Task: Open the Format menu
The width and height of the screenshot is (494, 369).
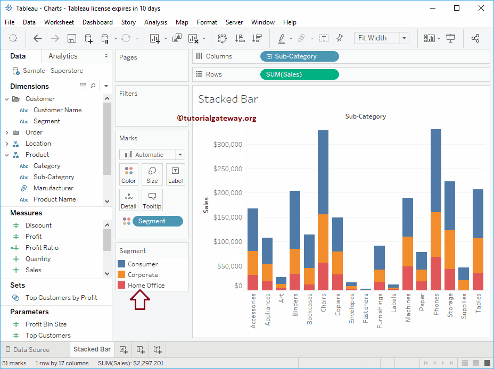Action: pyautogui.click(x=207, y=22)
